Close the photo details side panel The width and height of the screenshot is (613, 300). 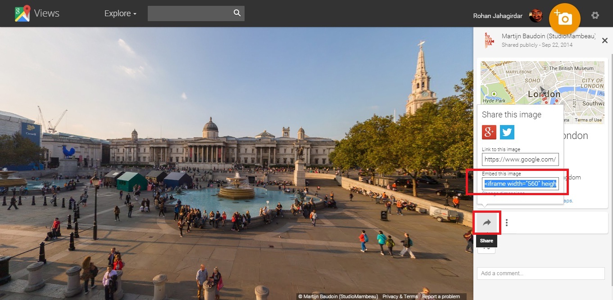click(x=605, y=40)
